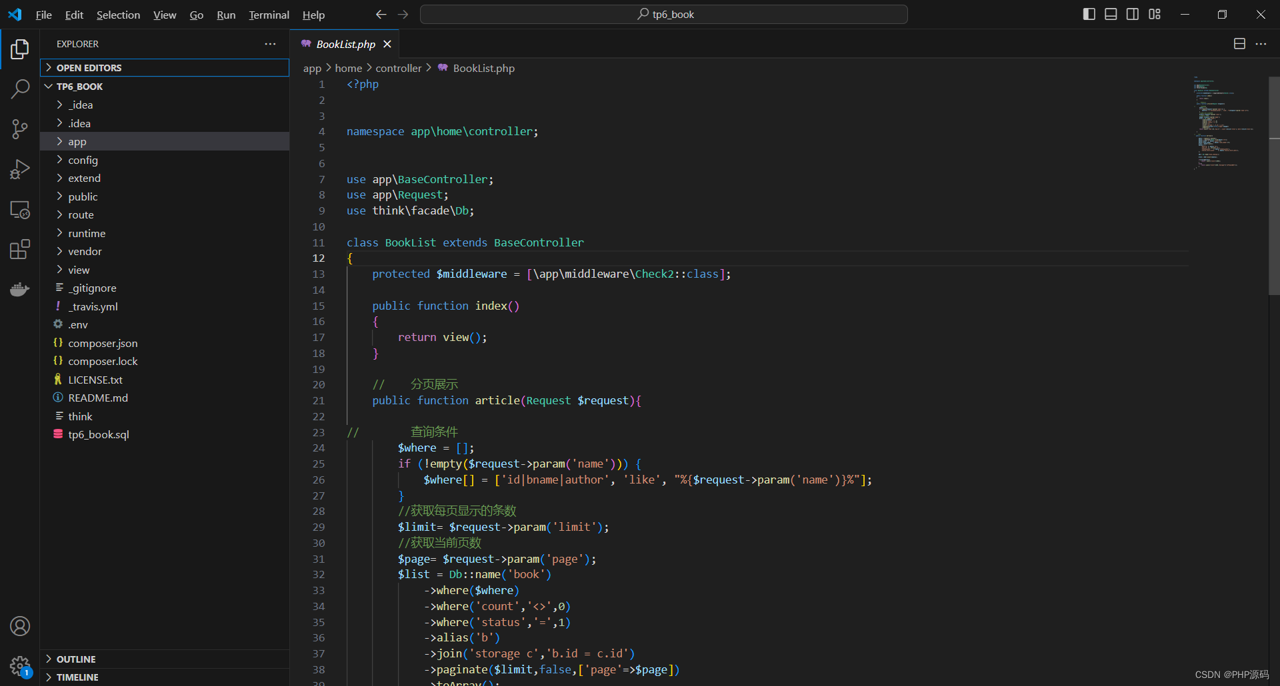Open editor More Actions menu

(x=1261, y=44)
